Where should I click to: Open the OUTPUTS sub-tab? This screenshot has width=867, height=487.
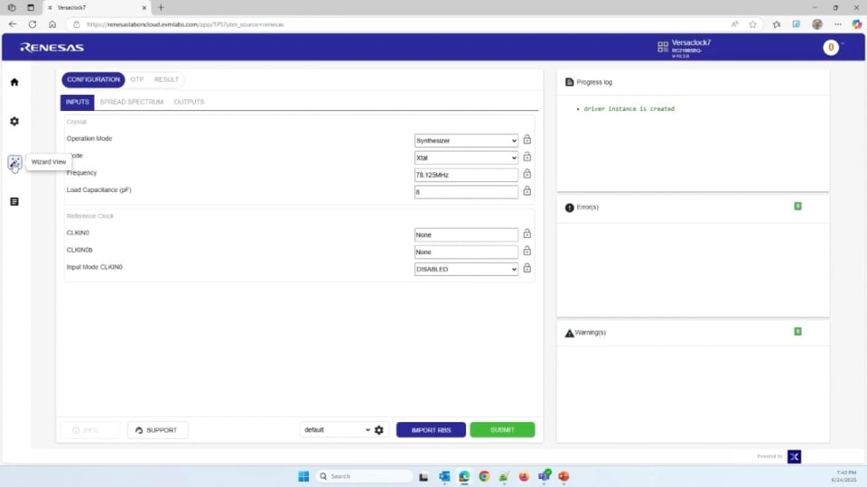point(189,102)
